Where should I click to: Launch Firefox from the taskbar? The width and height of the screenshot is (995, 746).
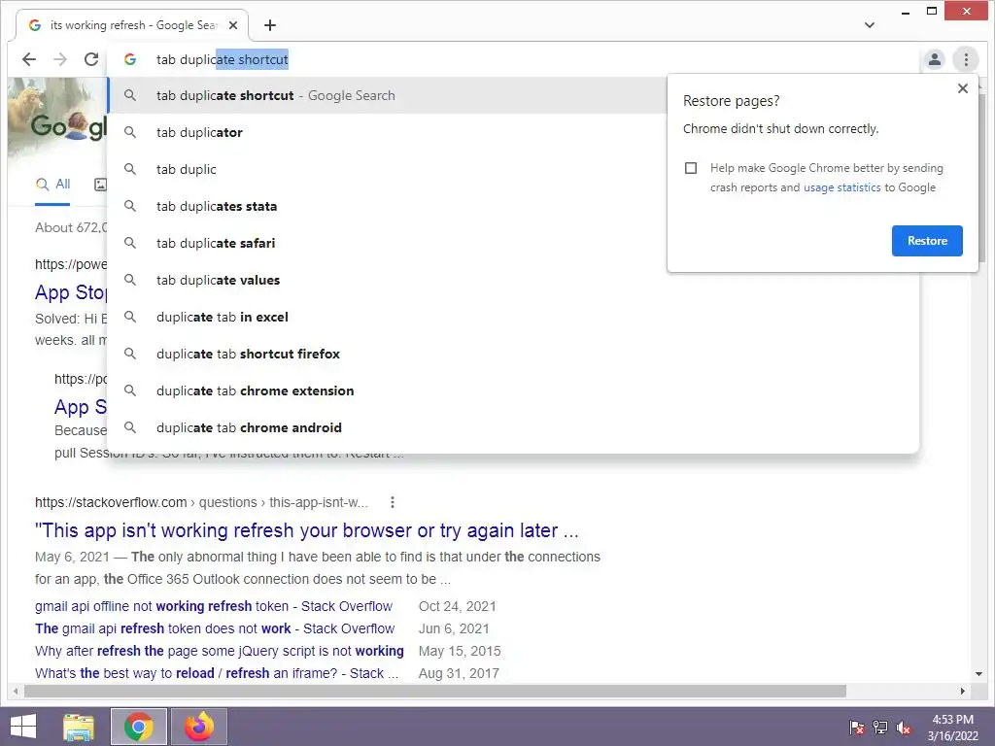pyautogui.click(x=198, y=727)
